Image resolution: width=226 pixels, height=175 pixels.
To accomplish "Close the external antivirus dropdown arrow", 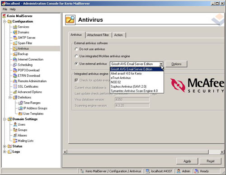I will 161,64.
